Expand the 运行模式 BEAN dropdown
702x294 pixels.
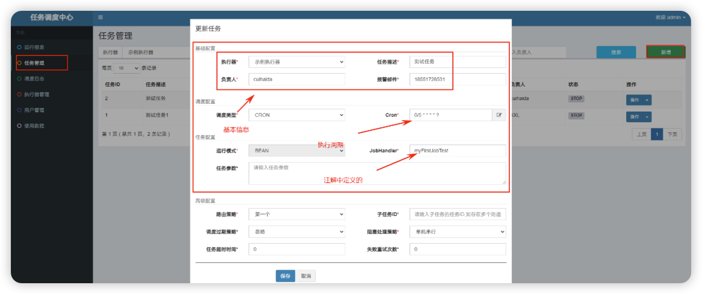coord(297,151)
